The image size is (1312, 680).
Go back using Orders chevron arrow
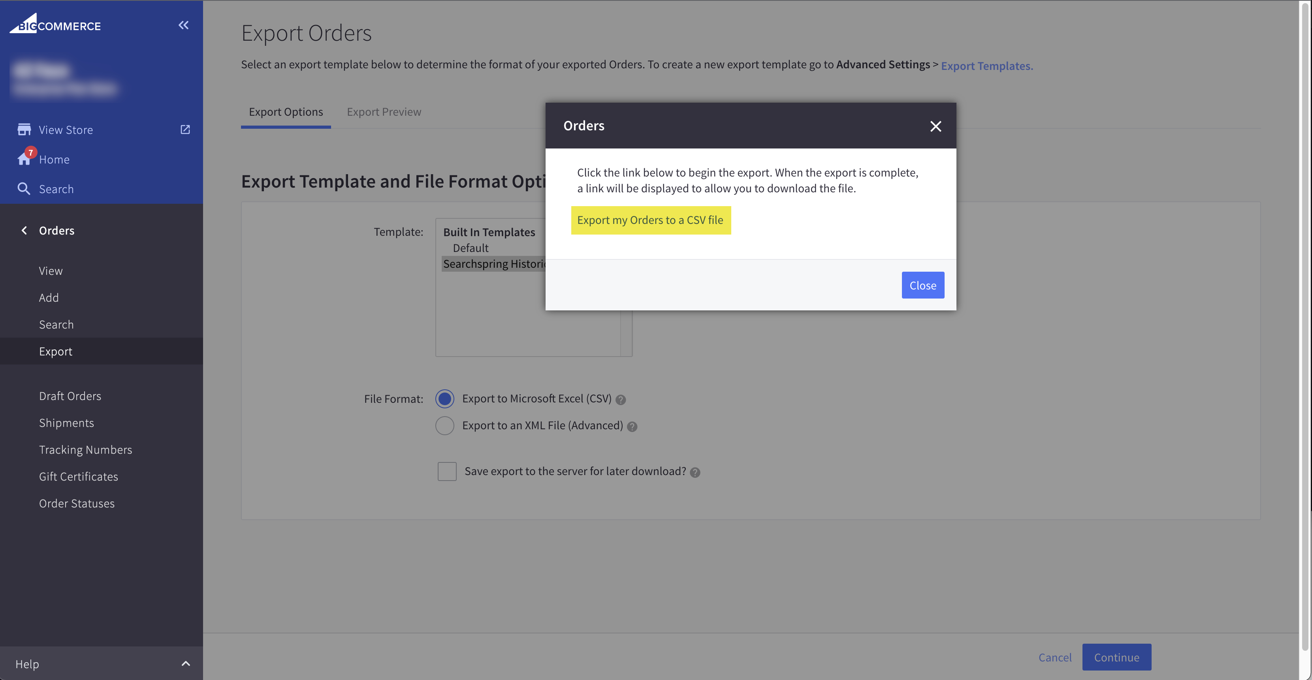click(24, 231)
